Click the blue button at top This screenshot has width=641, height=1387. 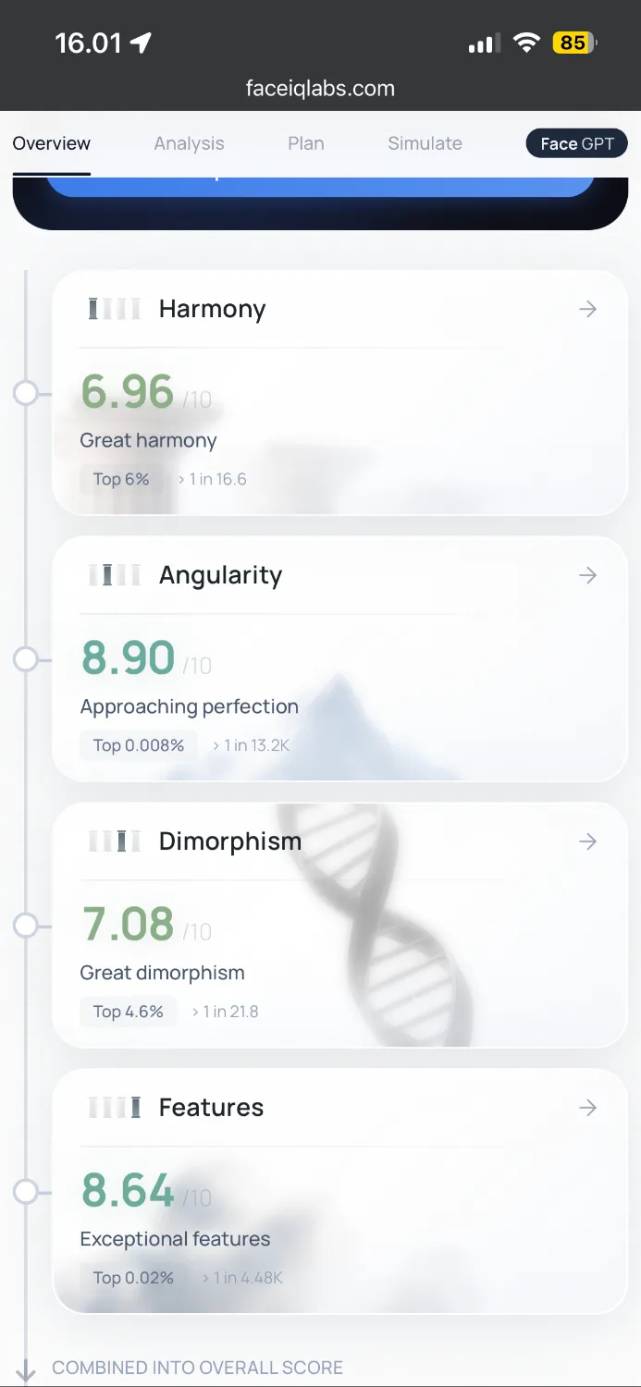tap(320, 186)
